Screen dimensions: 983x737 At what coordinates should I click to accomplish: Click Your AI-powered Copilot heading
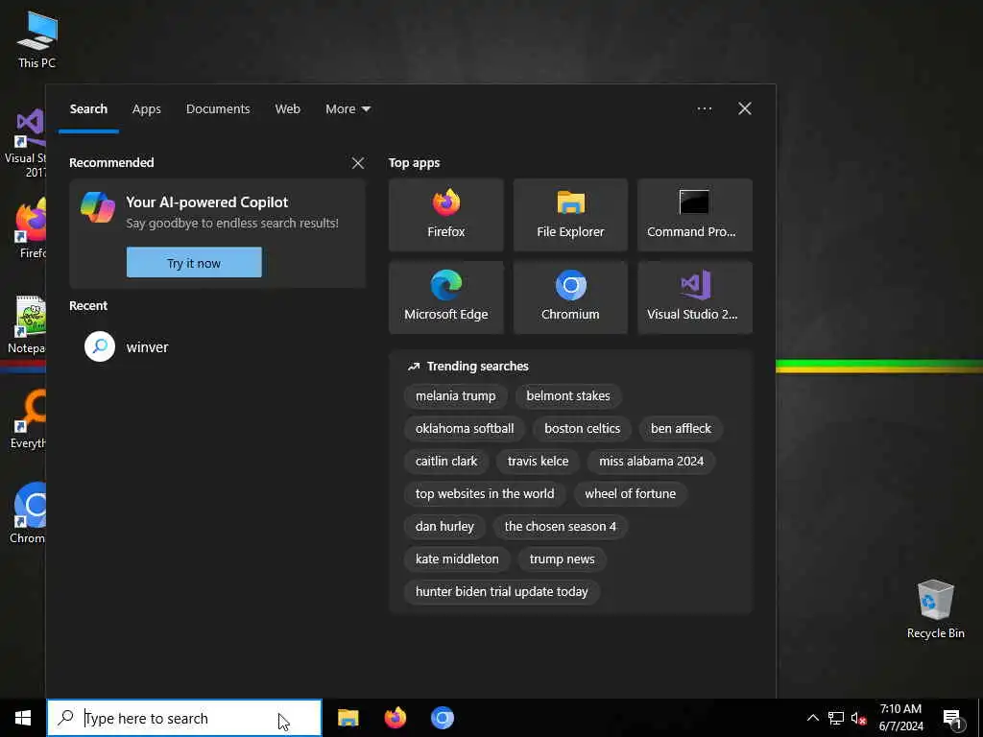coord(207,202)
